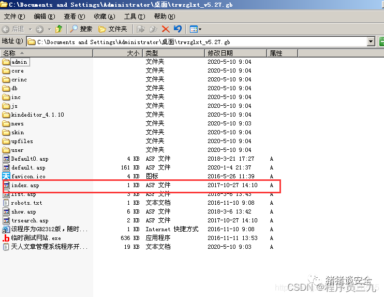Sort by the 名称 column header
384x297 pixels.
[x=47, y=53]
